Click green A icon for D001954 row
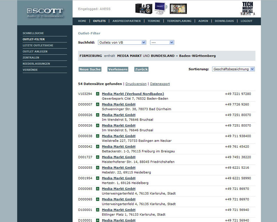This screenshot has width=277, height=222. point(98,178)
